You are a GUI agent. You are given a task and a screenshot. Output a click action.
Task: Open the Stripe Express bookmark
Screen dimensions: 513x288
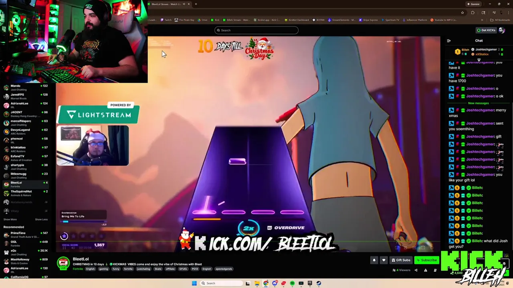(368, 20)
